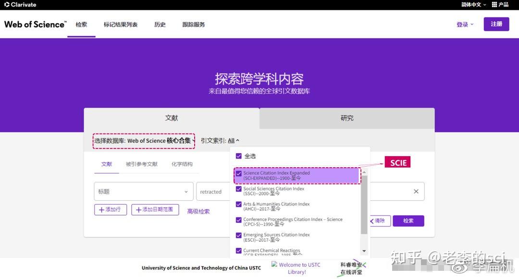Viewport: 519px width, 279px height.
Task: Click the University of Science and Technology text
Action: (x=201, y=268)
